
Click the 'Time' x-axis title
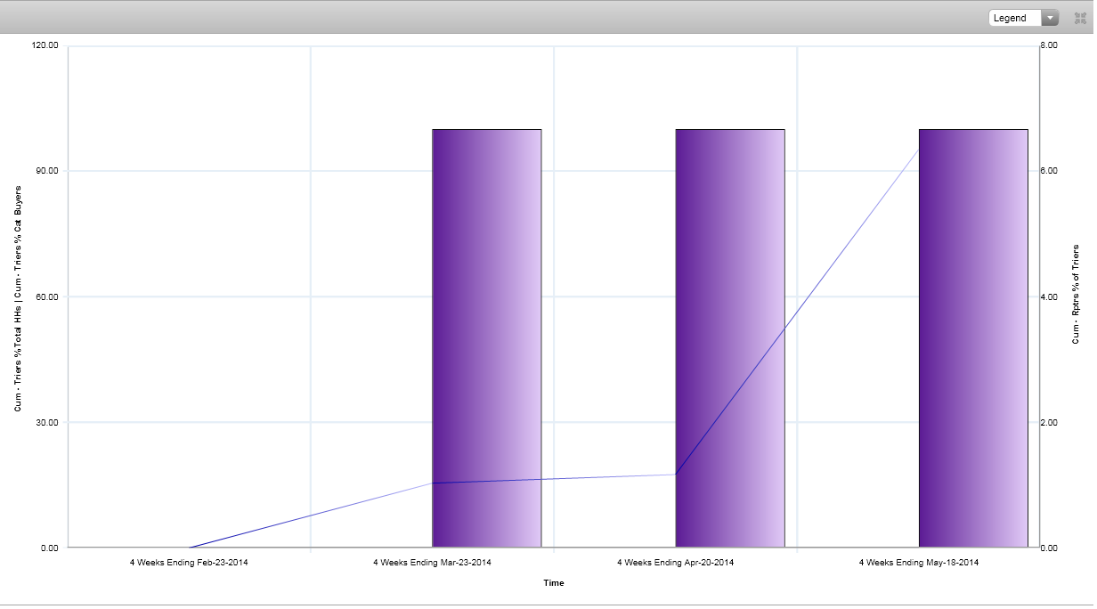pos(553,583)
